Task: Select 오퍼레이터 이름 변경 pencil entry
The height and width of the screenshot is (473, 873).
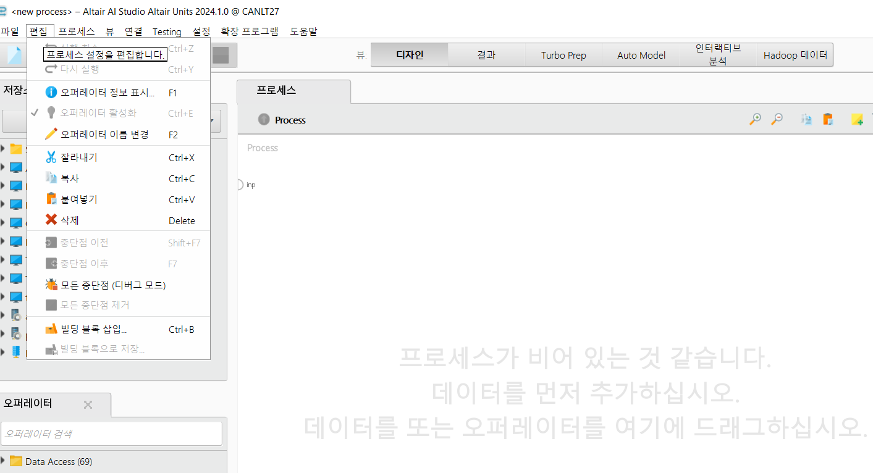Action: click(104, 134)
